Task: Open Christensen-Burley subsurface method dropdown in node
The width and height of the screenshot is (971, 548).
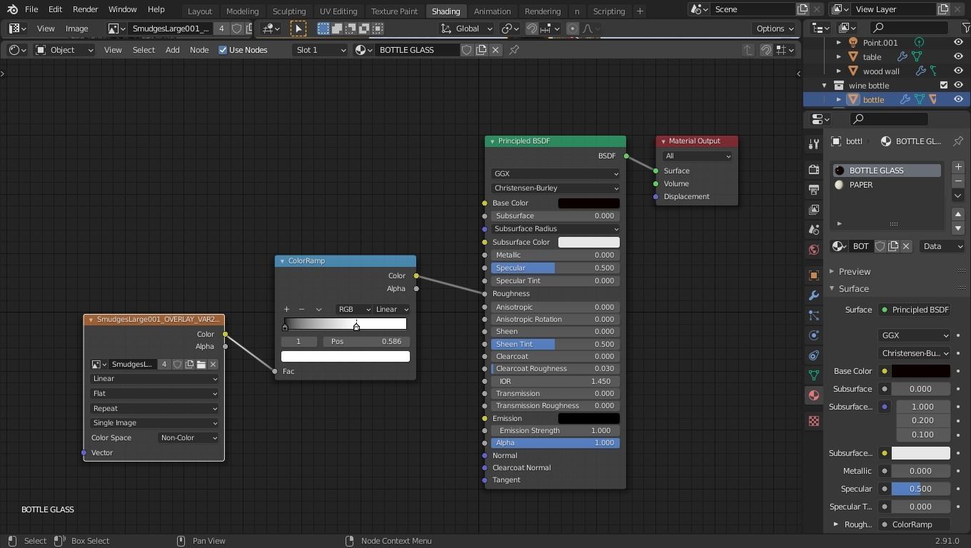Action: (555, 188)
